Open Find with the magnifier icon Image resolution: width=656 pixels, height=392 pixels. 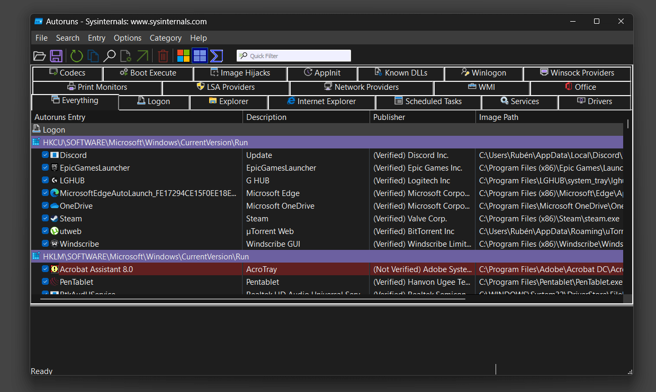pos(110,56)
